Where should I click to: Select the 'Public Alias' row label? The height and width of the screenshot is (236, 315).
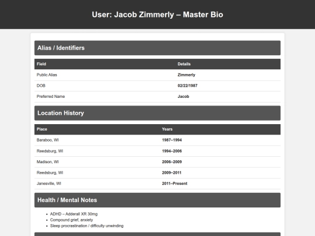(x=47, y=75)
